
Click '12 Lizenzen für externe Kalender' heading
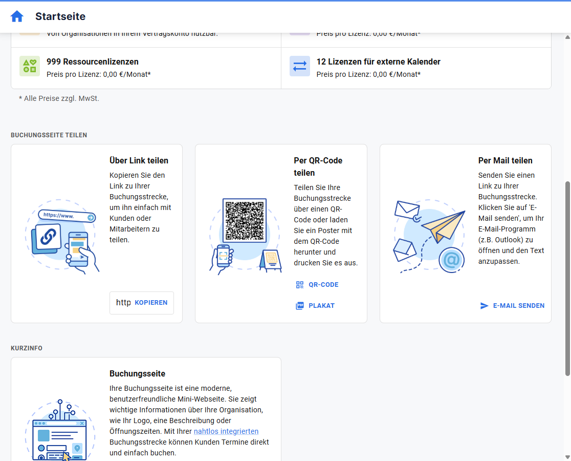pyautogui.click(x=378, y=61)
